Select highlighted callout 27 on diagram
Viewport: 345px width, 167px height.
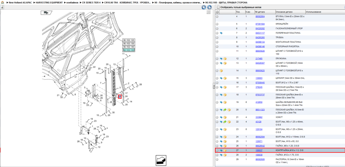(120, 97)
